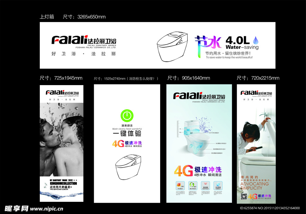Image resolution: width=306 pixels, height=214 pixels.
Task: Click the red spray jet feature icon
Action: pyautogui.click(x=205, y=184)
